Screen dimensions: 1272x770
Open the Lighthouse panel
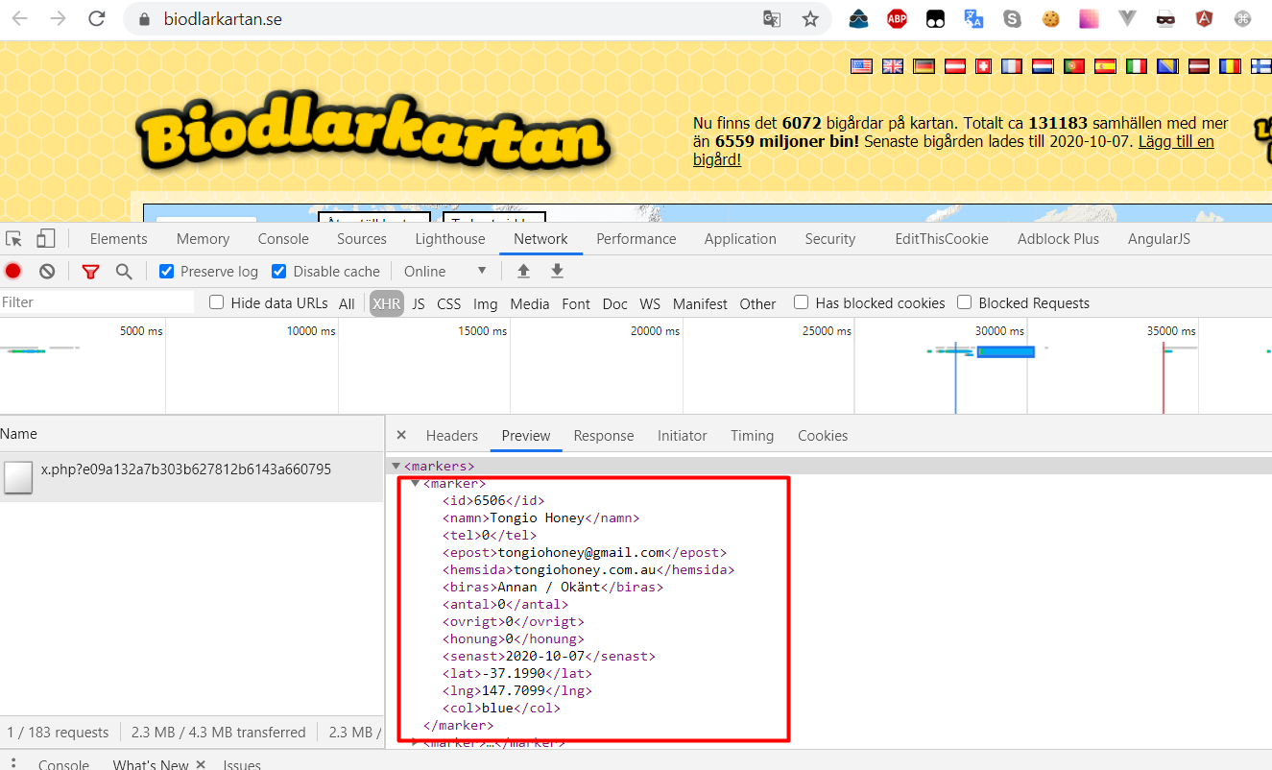pos(450,239)
